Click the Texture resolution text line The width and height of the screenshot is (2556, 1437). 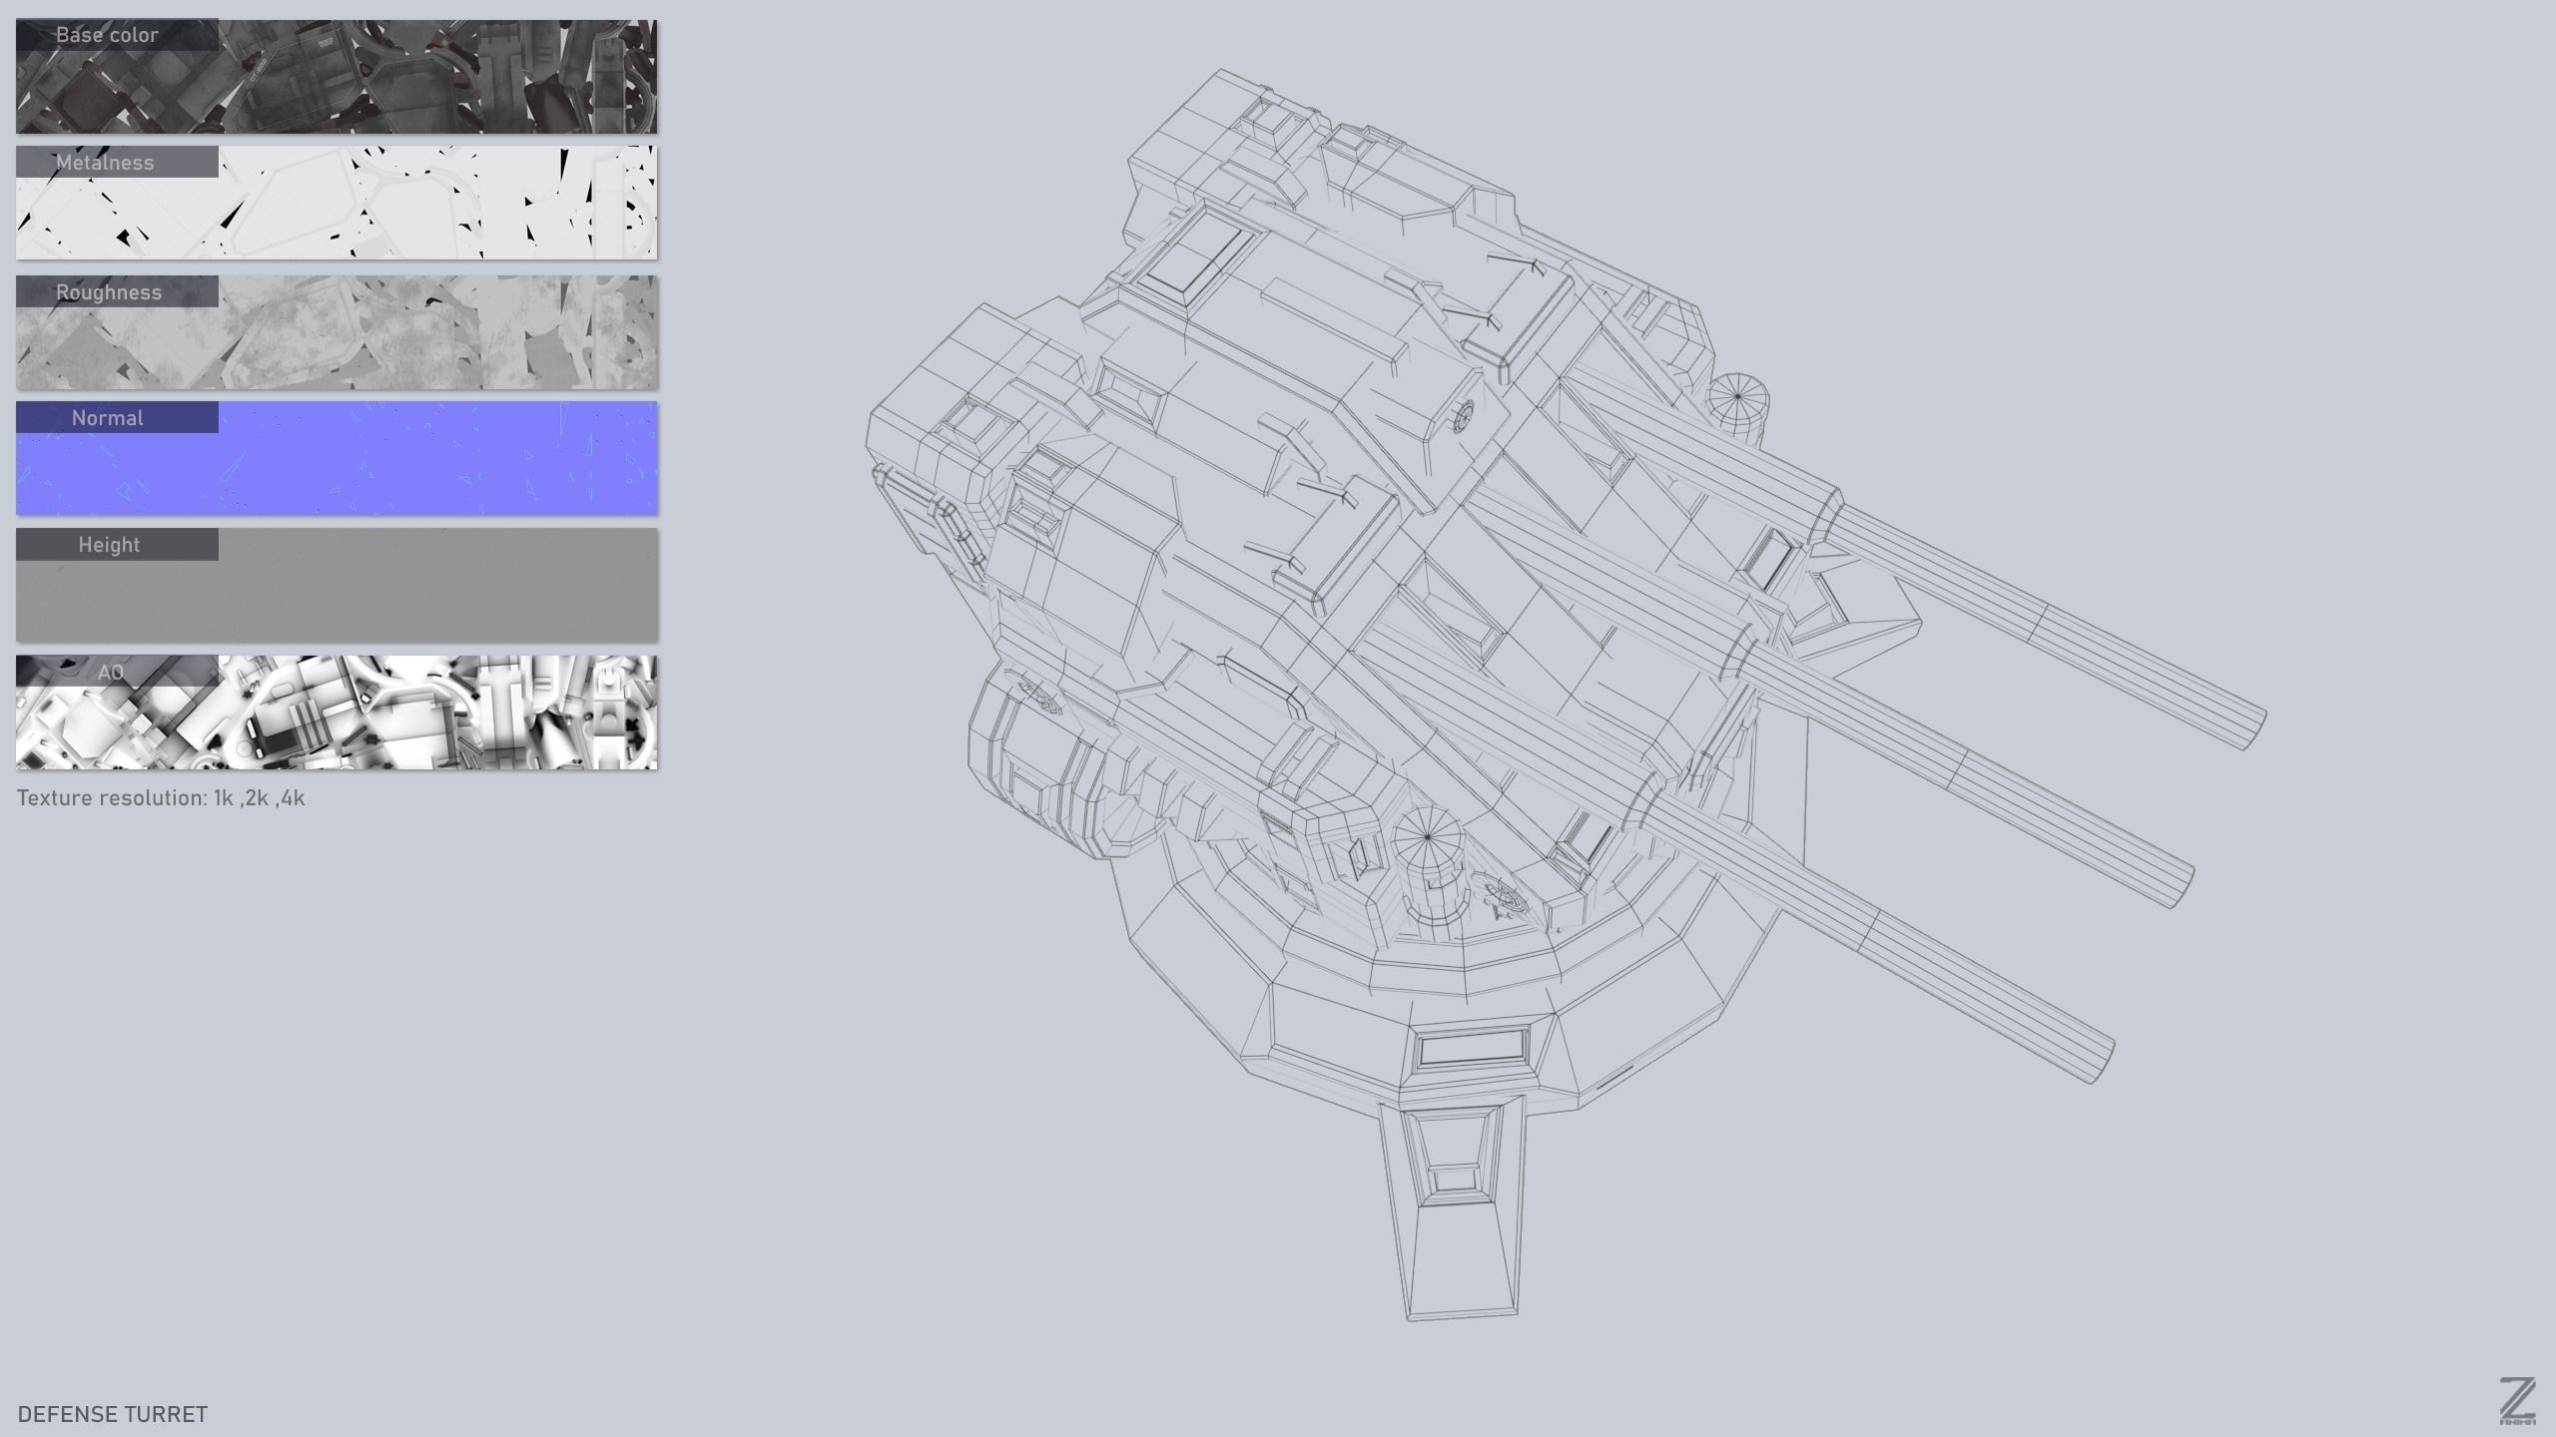point(161,798)
